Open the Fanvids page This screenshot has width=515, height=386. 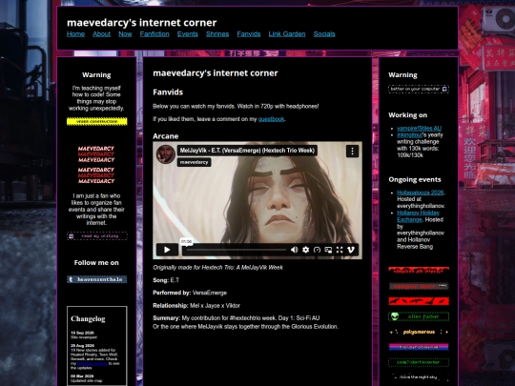249,34
